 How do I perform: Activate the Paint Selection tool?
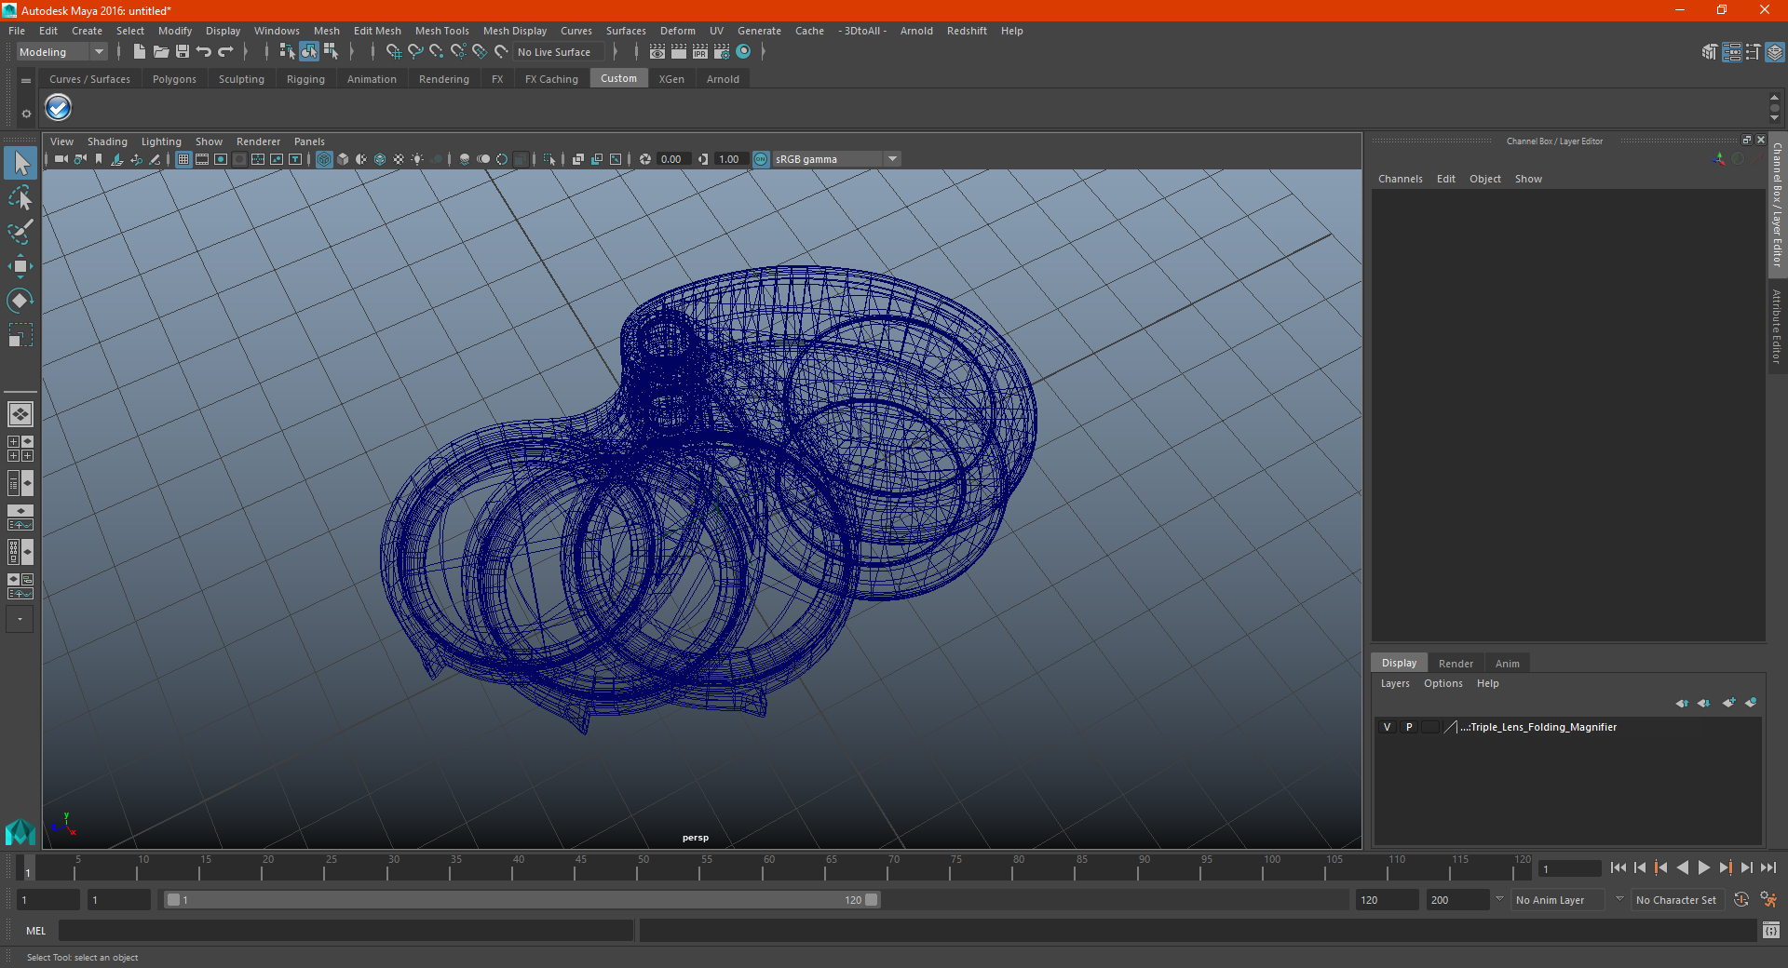pos(20,232)
